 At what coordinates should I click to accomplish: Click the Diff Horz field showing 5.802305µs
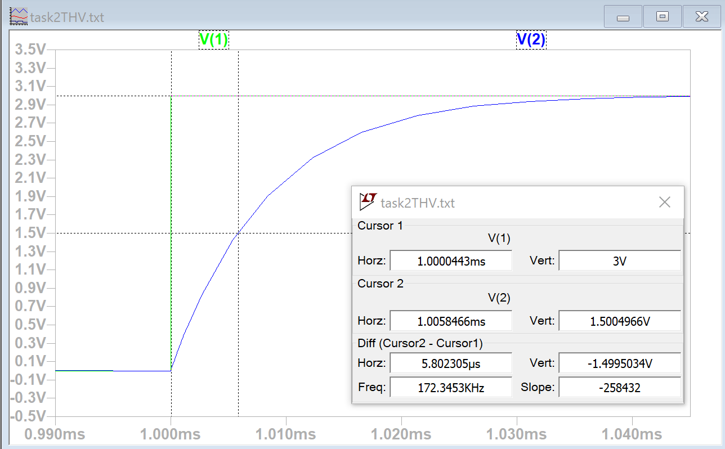451,363
